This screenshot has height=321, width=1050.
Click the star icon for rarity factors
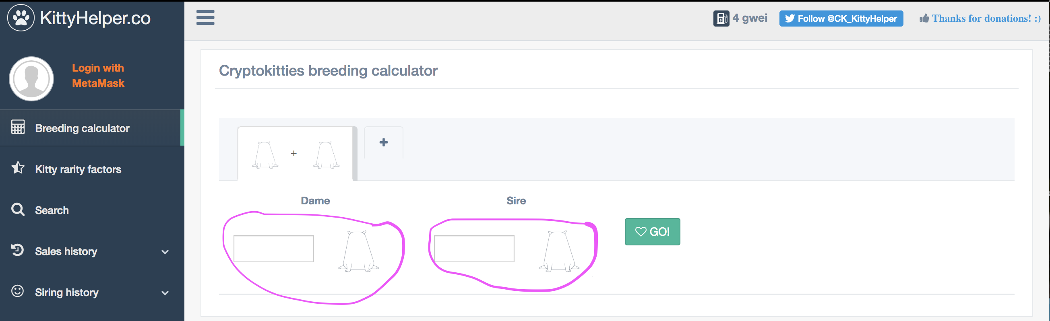click(x=18, y=168)
